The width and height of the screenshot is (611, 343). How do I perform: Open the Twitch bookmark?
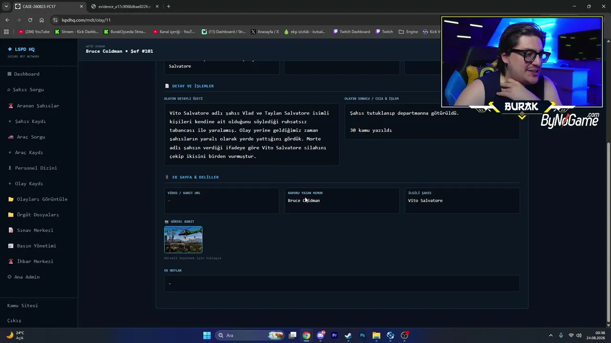[x=384, y=32]
